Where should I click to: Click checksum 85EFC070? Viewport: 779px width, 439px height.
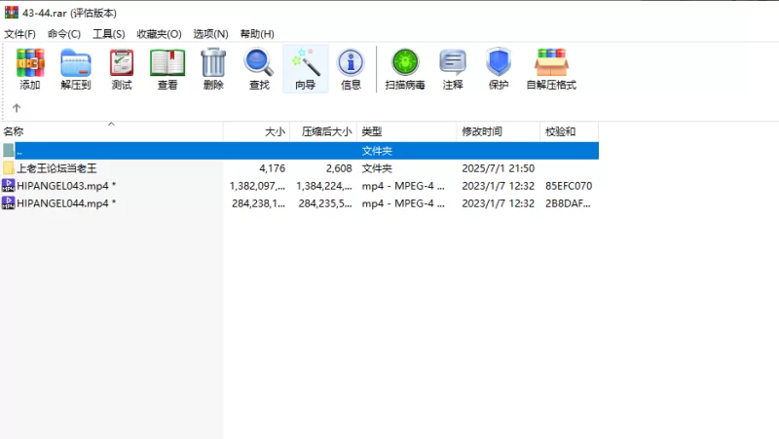(569, 186)
